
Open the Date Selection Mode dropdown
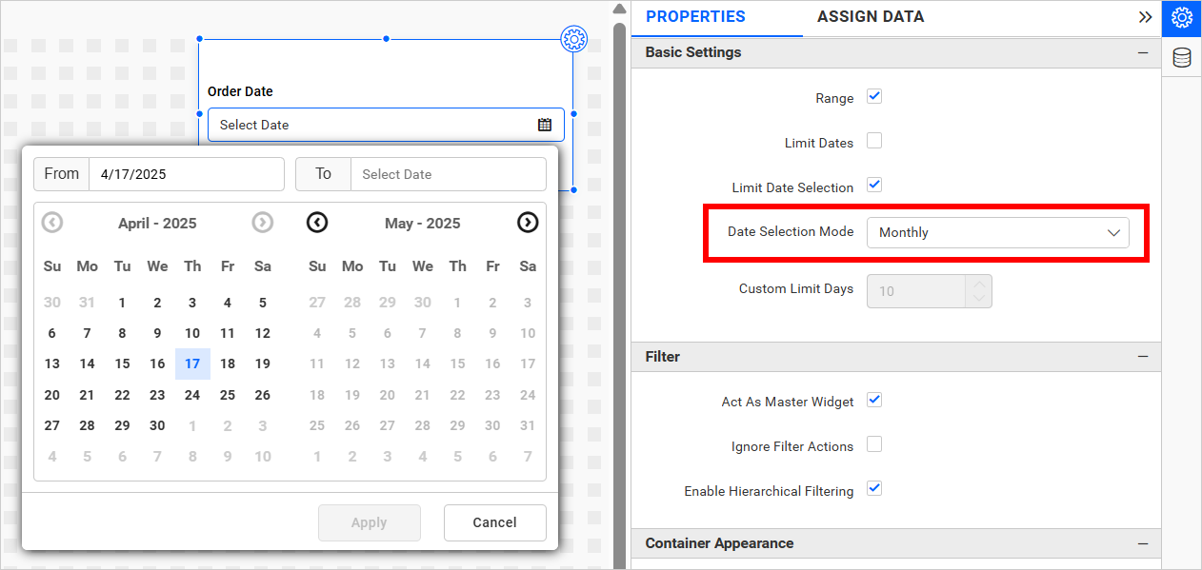point(997,232)
